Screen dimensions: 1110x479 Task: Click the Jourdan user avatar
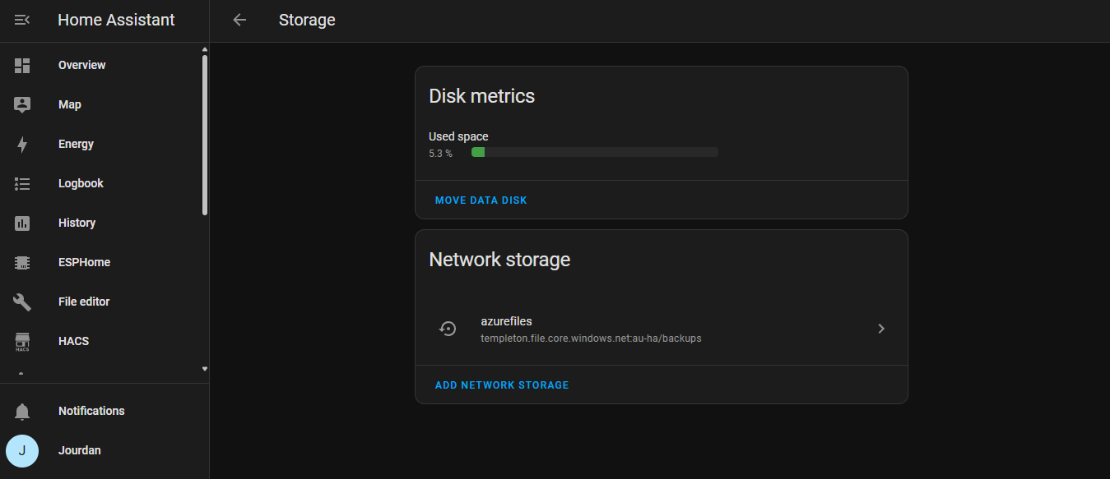click(x=22, y=450)
